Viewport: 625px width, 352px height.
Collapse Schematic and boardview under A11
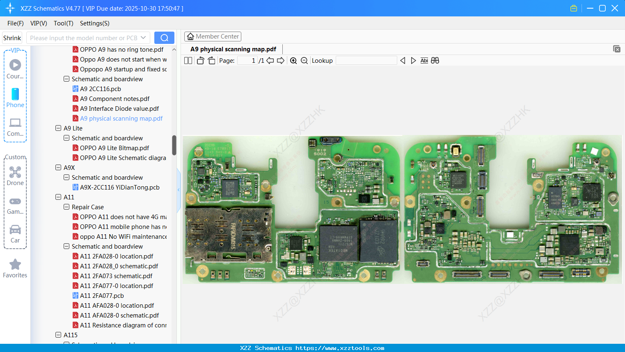(x=66, y=246)
